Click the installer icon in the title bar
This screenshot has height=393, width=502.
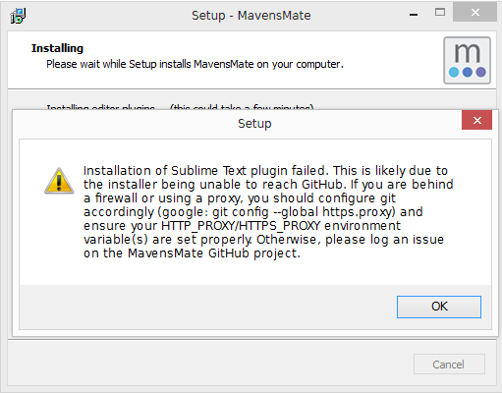point(18,16)
